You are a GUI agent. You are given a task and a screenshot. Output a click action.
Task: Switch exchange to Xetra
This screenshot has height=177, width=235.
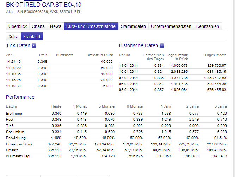pos(13,36)
